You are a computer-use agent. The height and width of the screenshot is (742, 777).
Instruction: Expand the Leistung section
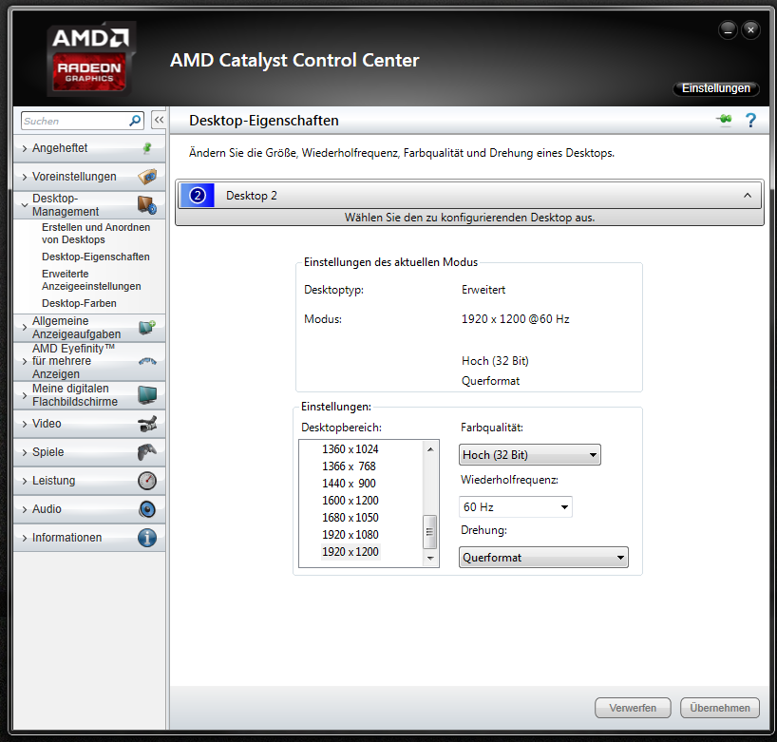[x=25, y=481]
